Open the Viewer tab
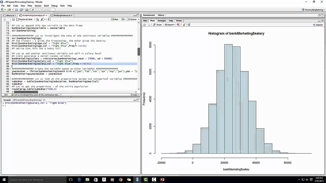Image resolution: width=326 pixels, height=183 pixels. [179, 21]
